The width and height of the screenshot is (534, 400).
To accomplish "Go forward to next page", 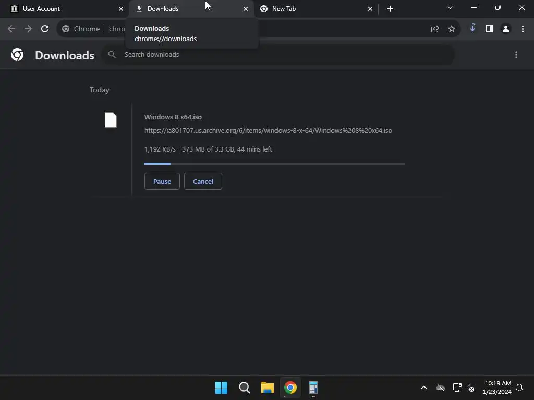I will pyautogui.click(x=28, y=29).
